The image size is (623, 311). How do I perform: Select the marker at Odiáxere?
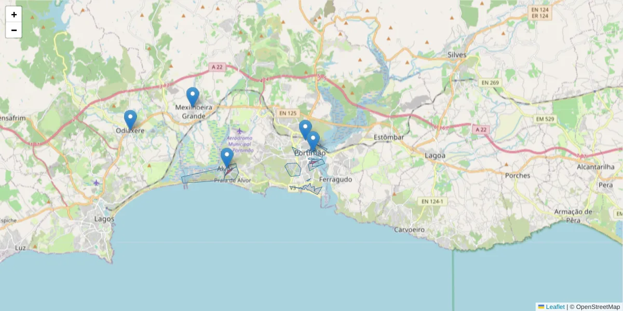click(130, 120)
